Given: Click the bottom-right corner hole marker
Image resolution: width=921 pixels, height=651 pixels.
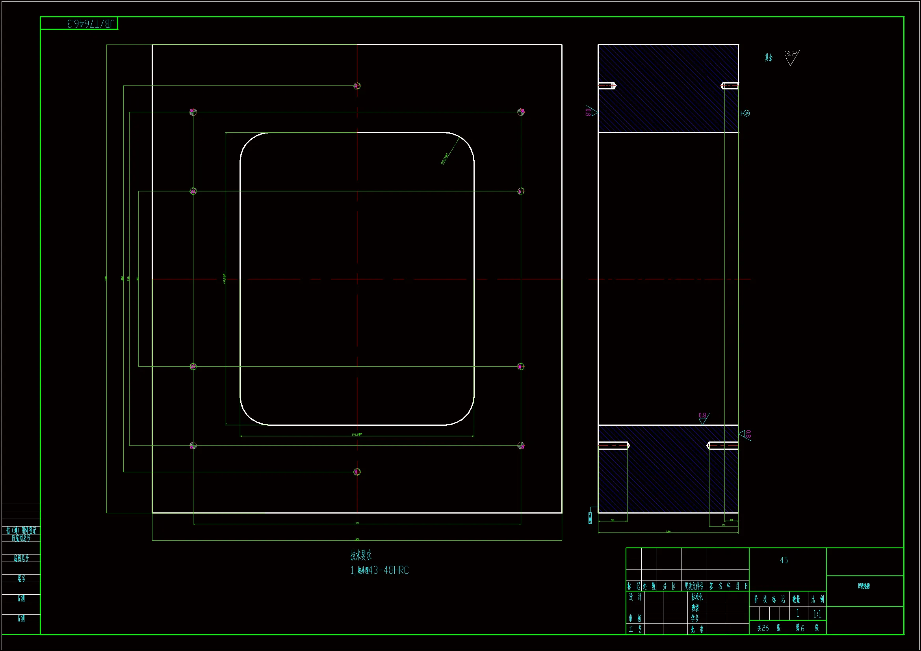Looking at the screenshot, I should point(521,446).
